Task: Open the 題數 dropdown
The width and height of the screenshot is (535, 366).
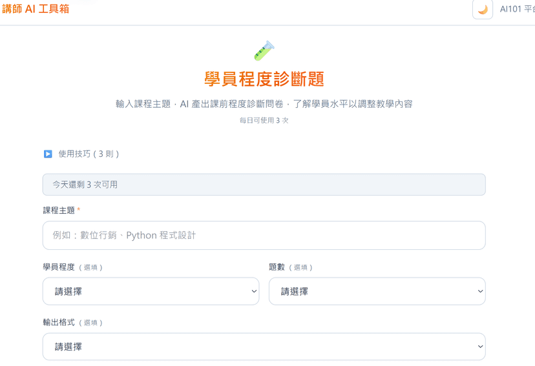Action: coord(377,291)
